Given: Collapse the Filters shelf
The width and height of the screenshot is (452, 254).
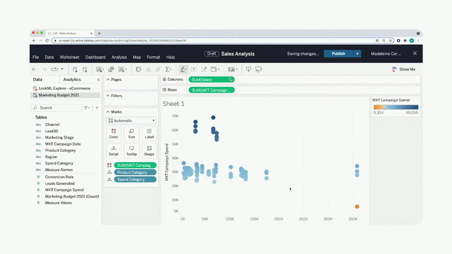Looking at the screenshot, I should (108, 95).
